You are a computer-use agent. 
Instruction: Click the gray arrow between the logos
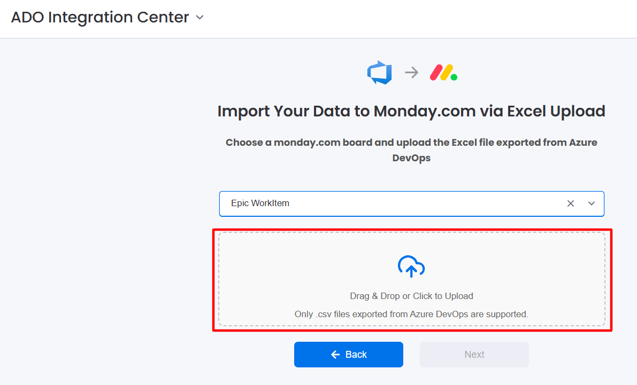[411, 73]
